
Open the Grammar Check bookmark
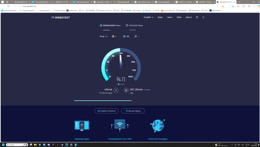coord(58,10)
